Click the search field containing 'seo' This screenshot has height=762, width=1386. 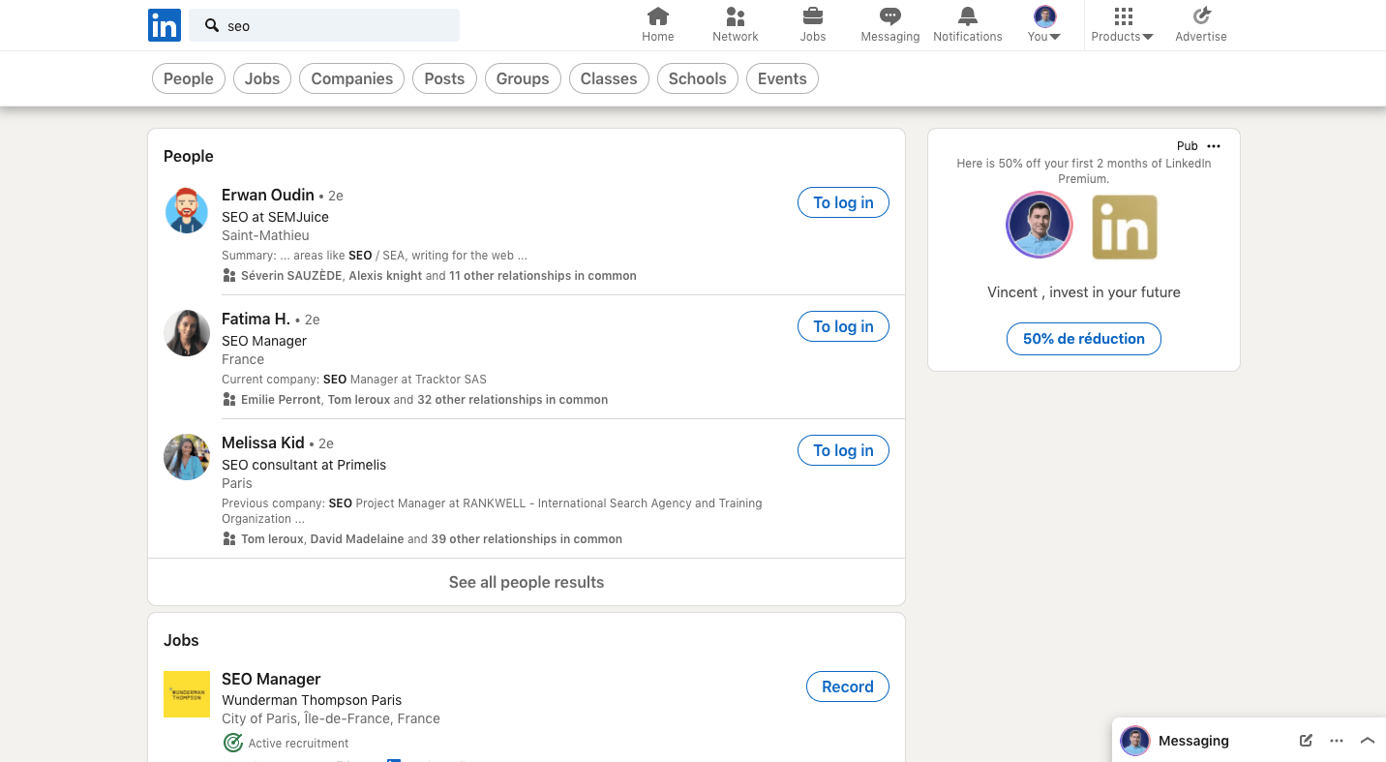324,25
